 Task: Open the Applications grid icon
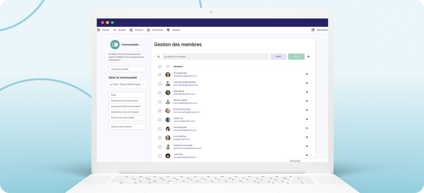pyautogui.click(x=313, y=30)
